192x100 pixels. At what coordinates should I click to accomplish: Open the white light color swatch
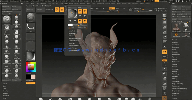tap(70, 25)
